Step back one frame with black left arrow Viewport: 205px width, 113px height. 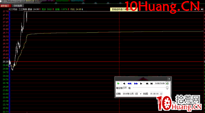tap(124, 83)
